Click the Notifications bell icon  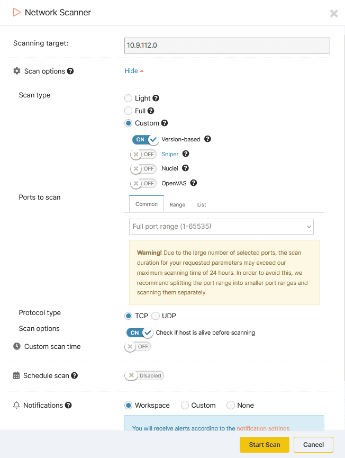tap(16, 405)
